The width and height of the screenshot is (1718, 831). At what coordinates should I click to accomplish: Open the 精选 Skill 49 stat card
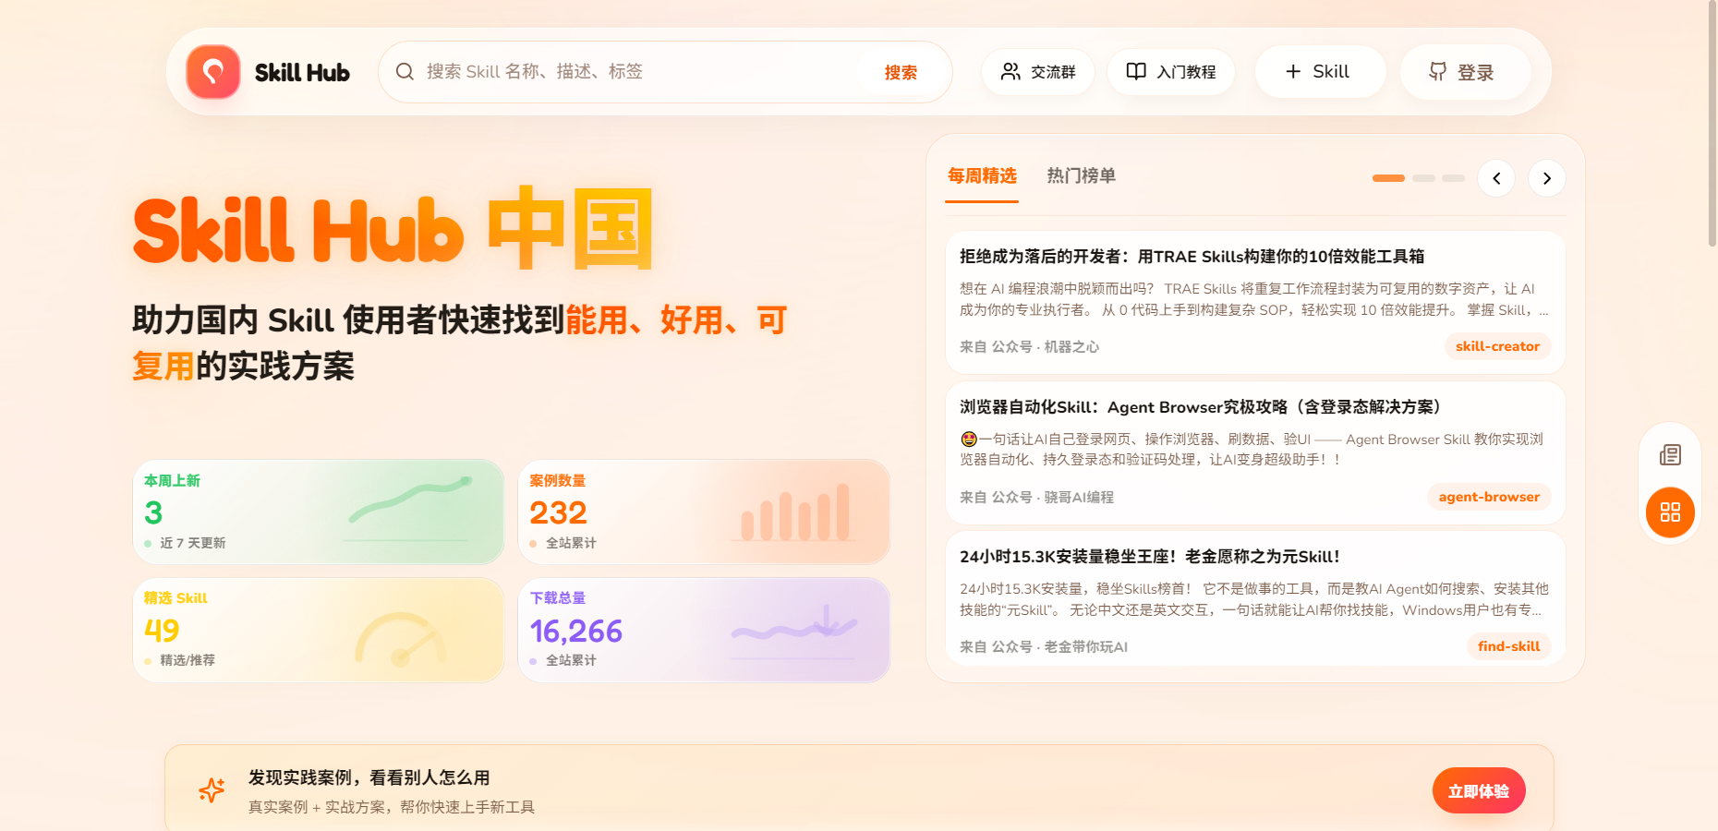pos(319,630)
